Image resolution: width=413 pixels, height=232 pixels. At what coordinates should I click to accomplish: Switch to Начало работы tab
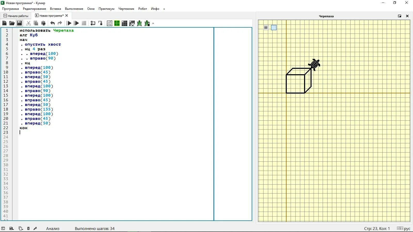pyautogui.click(x=16, y=16)
